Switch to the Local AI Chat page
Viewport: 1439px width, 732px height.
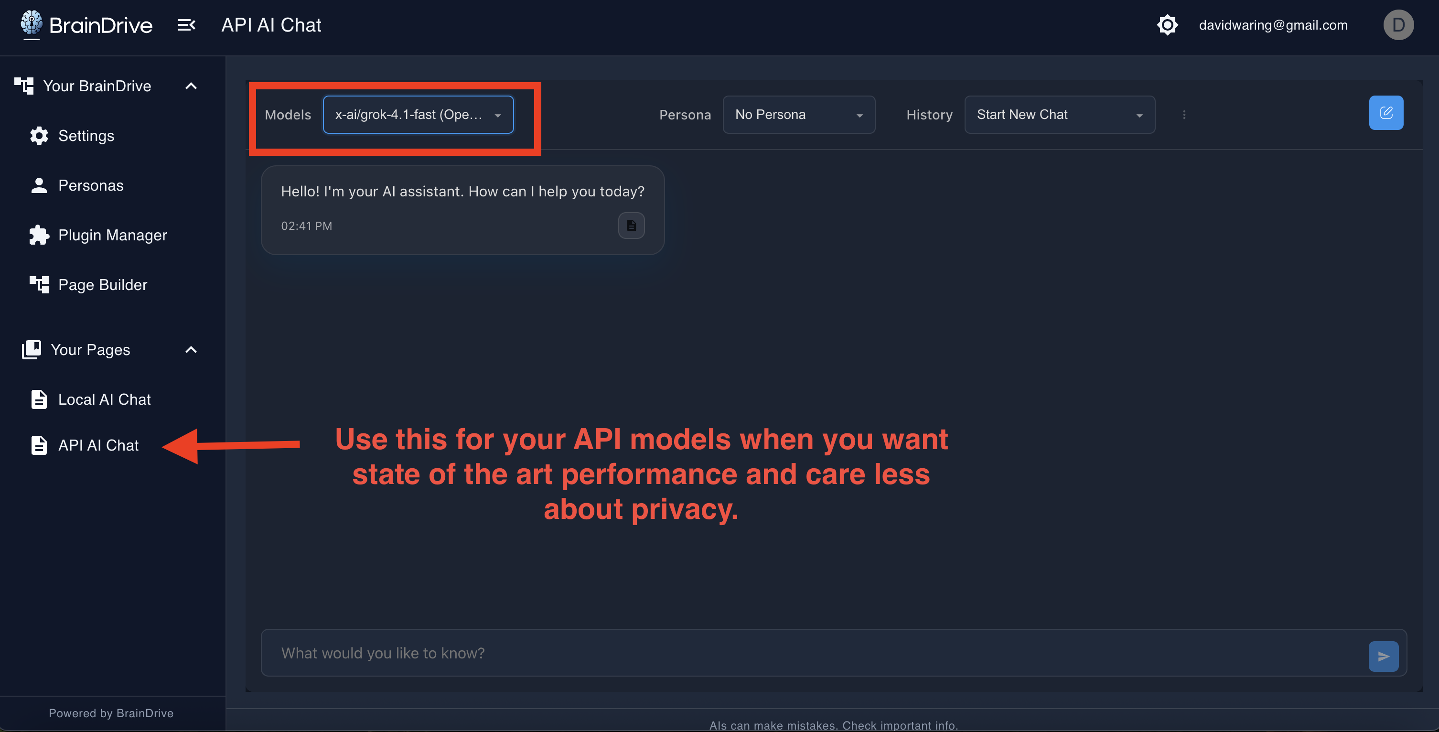(x=104, y=399)
